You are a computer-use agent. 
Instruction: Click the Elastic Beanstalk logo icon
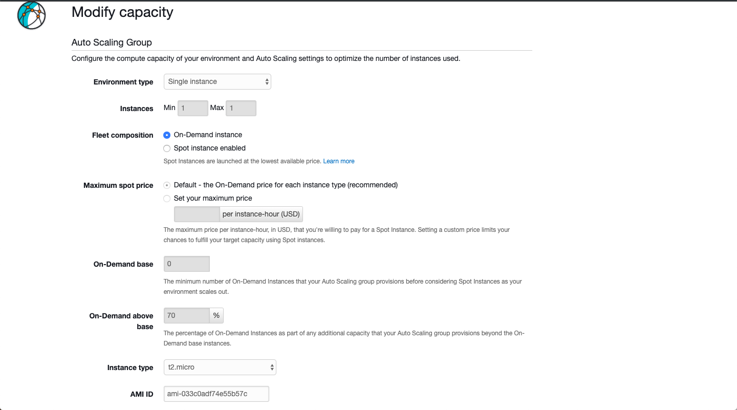click(32, 15)
